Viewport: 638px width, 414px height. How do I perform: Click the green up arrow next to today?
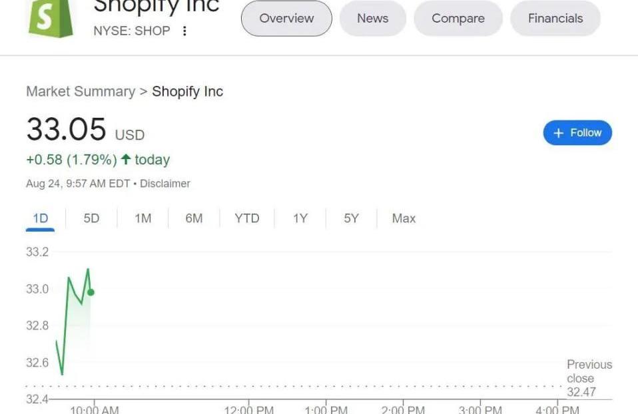coord(125,160)
